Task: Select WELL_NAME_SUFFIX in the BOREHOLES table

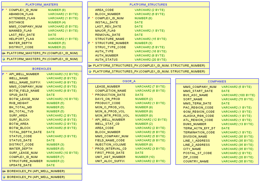Action: 25,83
